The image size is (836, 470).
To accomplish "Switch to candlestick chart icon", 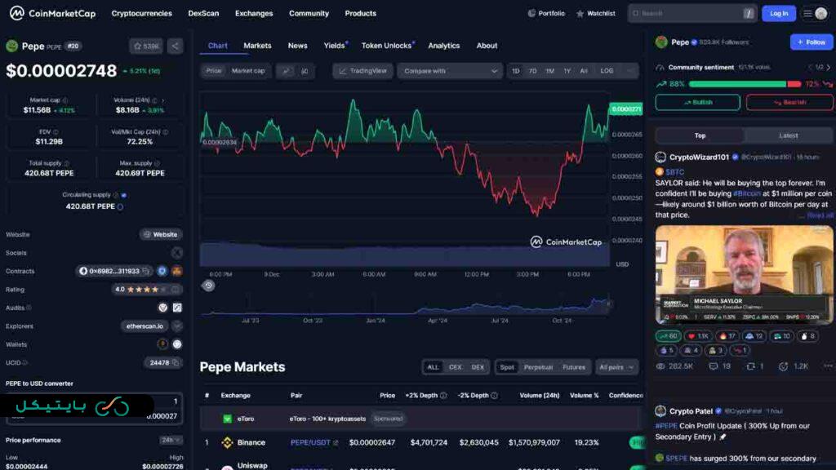I will coord(305,71).
